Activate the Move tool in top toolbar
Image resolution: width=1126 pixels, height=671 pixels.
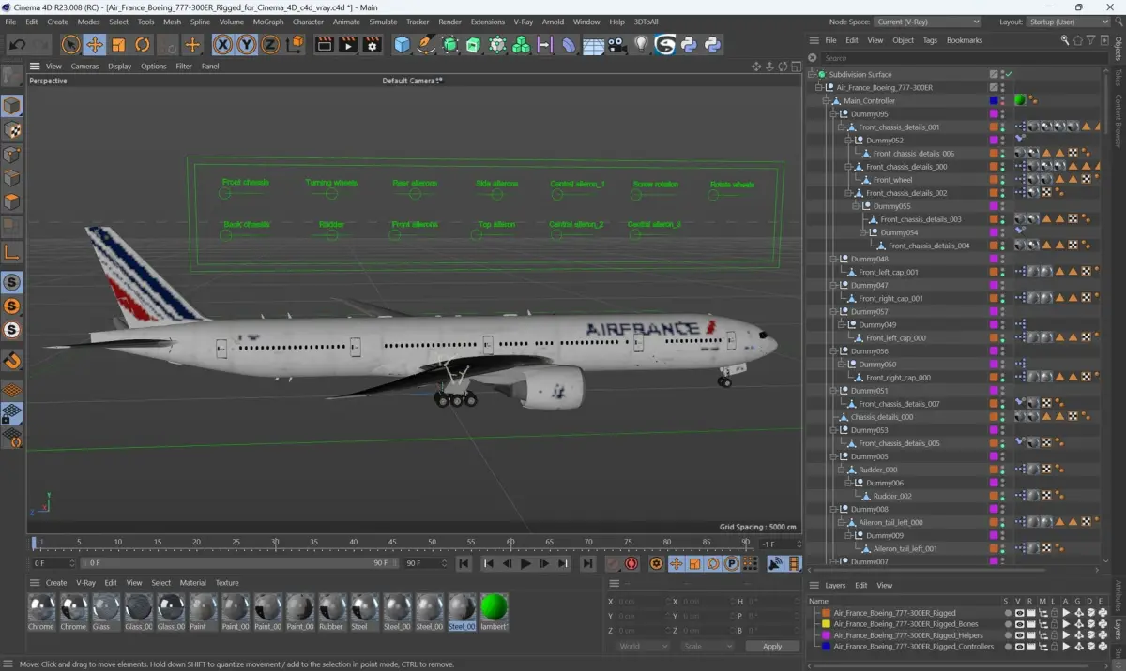95,44
